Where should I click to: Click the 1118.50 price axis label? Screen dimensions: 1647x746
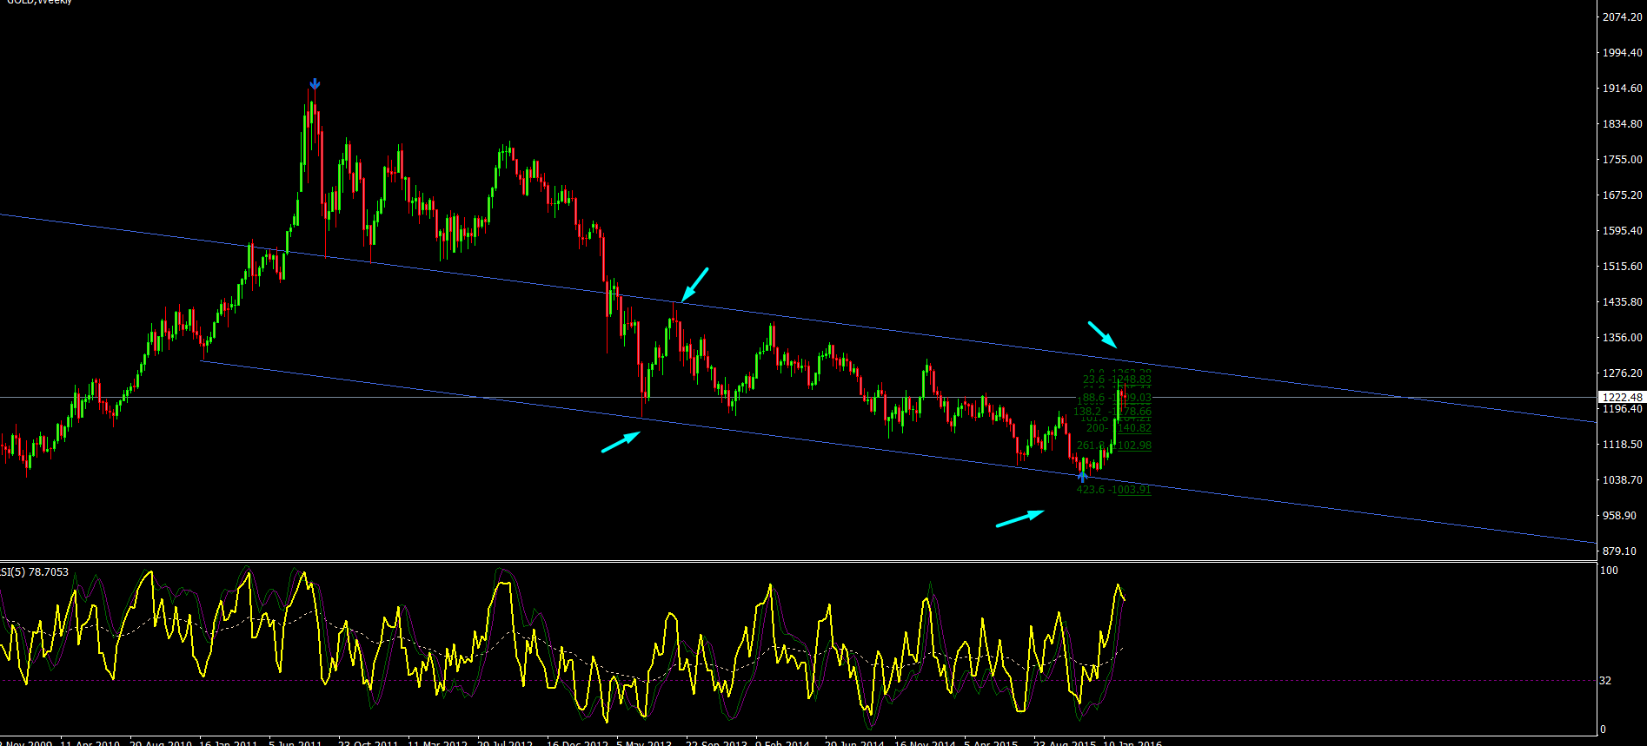click(x=1623, y=445)
